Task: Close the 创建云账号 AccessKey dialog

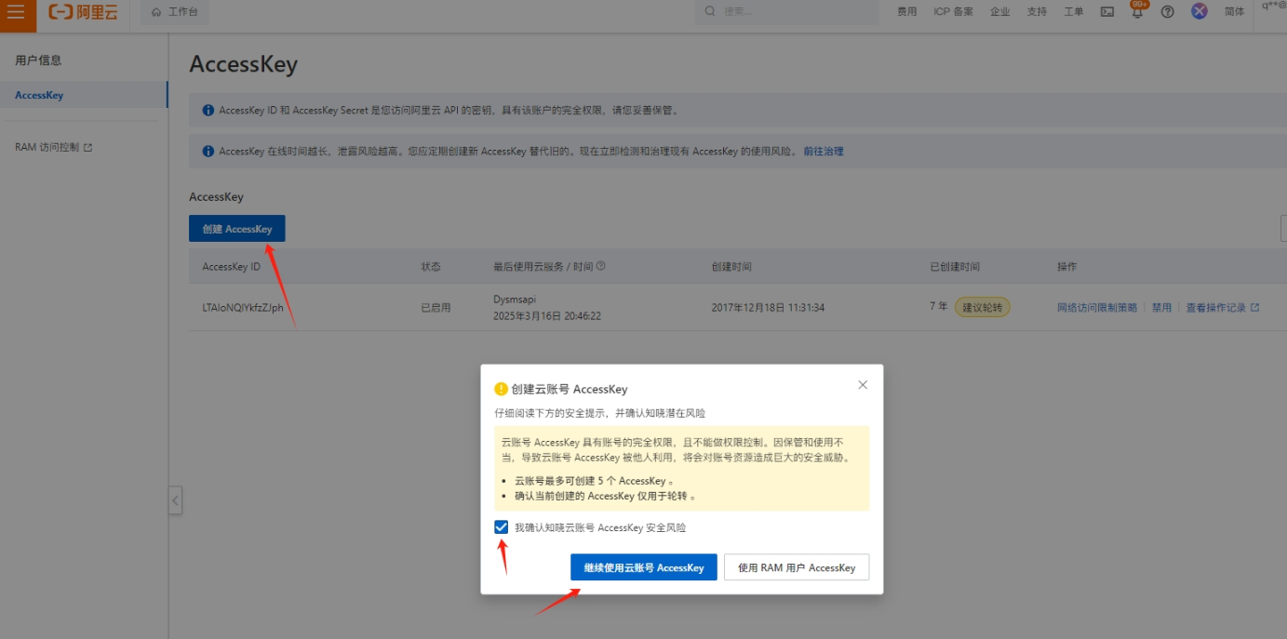Action: [863, 384]
